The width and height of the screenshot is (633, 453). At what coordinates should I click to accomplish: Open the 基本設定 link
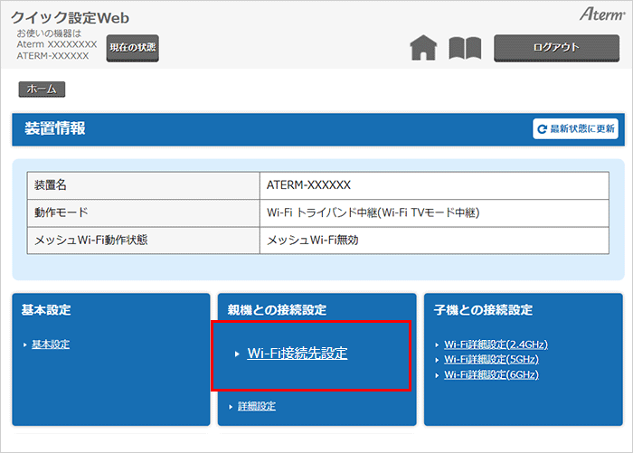coord(50,344)
